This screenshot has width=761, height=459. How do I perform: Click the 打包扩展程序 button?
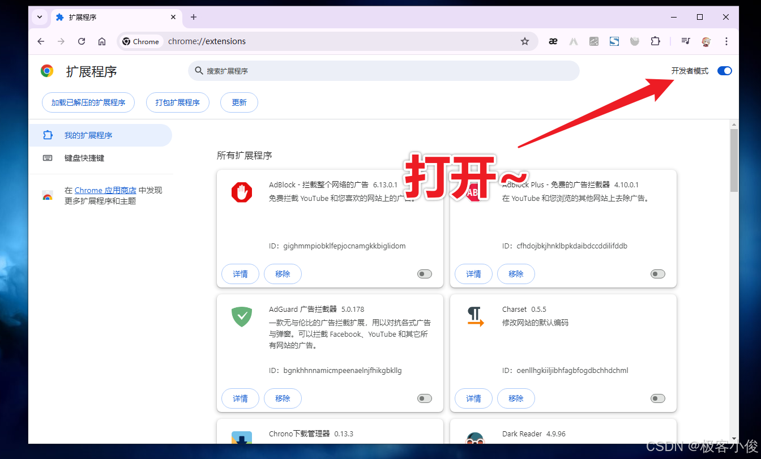pyautogui.click(x=178, y=102)
